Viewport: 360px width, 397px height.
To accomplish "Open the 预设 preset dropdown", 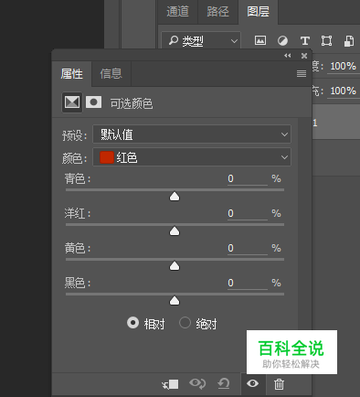I will [x=192, y=134].
